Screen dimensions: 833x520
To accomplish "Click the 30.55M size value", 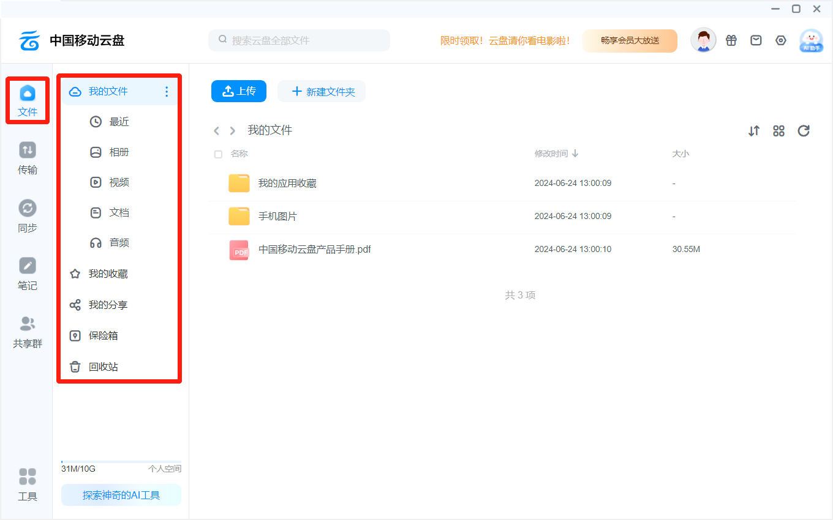I will (686, 250).
